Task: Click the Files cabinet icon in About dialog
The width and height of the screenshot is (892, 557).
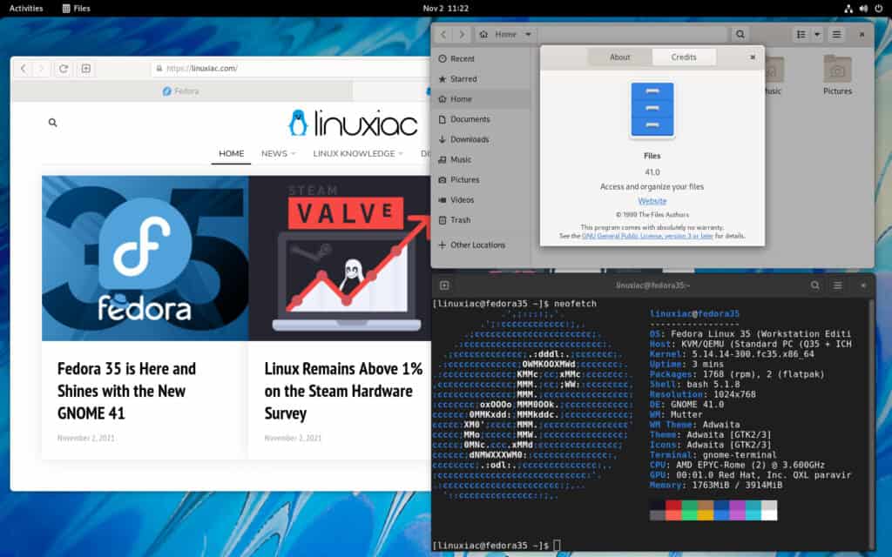Action: tap(652, 111)
